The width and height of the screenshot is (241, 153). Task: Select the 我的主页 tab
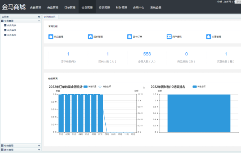[49, 17]
